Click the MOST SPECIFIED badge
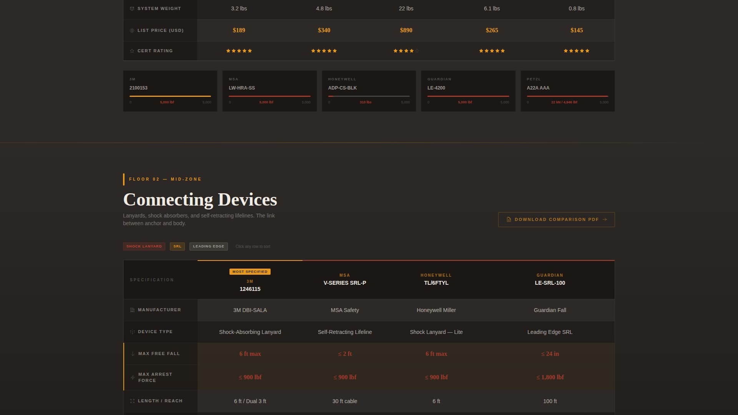 click(250, 271)
